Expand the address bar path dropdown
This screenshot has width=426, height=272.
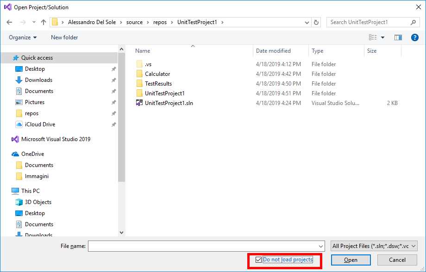click(x=307, y=22)
